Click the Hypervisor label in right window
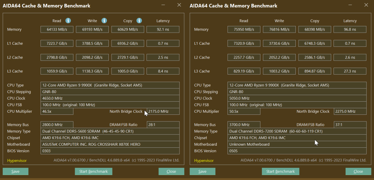Image resolution: width=374 pixels, height=180 pixels. click(204, 161)
